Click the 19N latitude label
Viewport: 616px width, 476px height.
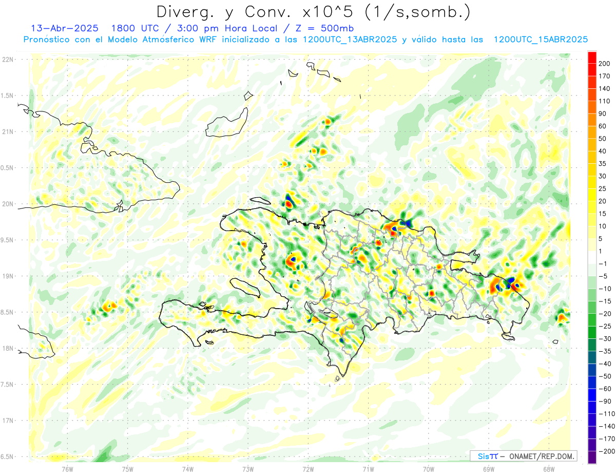(7, 276)
